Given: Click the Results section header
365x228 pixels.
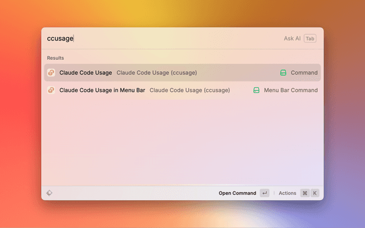Looking at the screenshot, I should pyautogui.click(x=55, y=58).
